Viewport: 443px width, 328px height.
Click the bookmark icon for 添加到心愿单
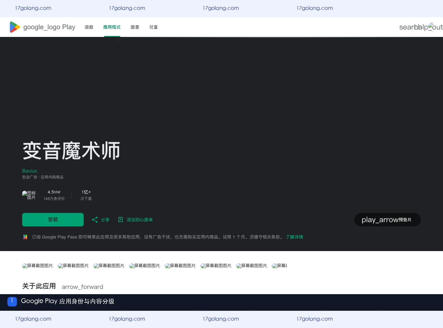tap(121, 220)
